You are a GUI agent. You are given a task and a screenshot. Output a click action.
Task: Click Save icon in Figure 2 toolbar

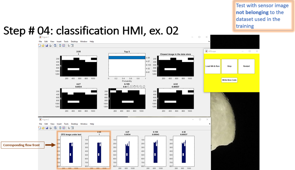click(x=47, y=128)
